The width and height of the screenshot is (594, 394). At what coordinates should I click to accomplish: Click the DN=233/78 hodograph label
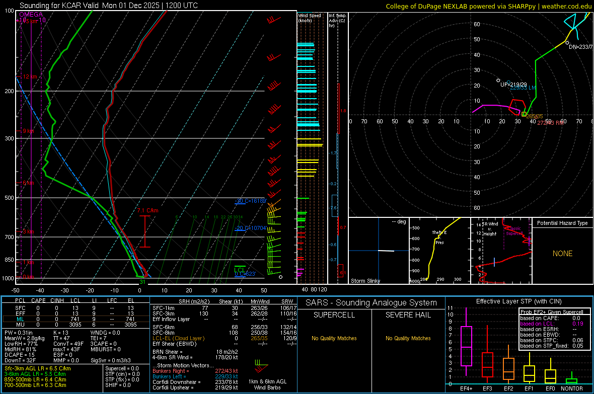pyautogui.click(x=581, y=47)
